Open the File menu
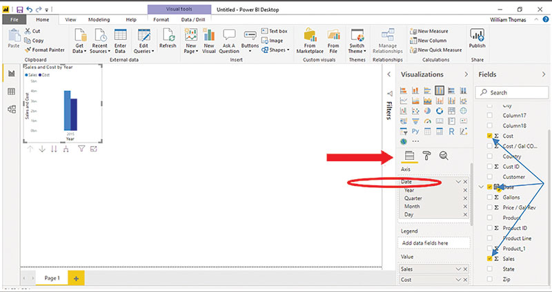 click(x=13, y=20)
